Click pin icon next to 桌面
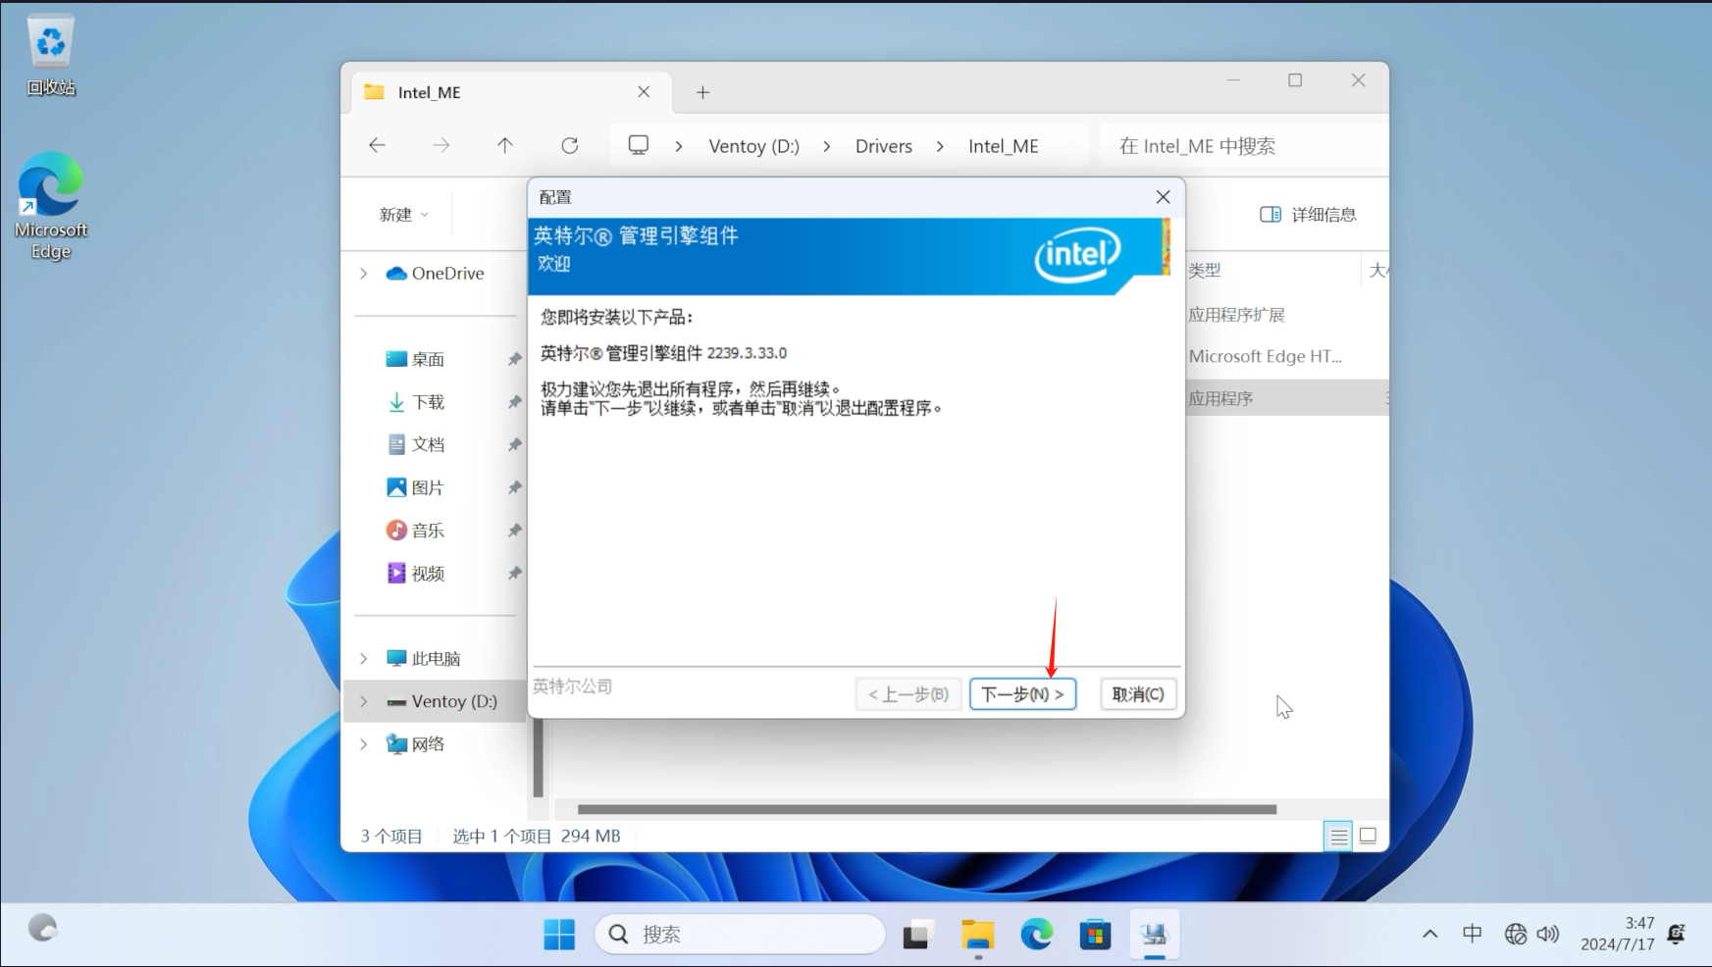The height and width of the screenshot is (967, 1712). [x=514, y=360]
